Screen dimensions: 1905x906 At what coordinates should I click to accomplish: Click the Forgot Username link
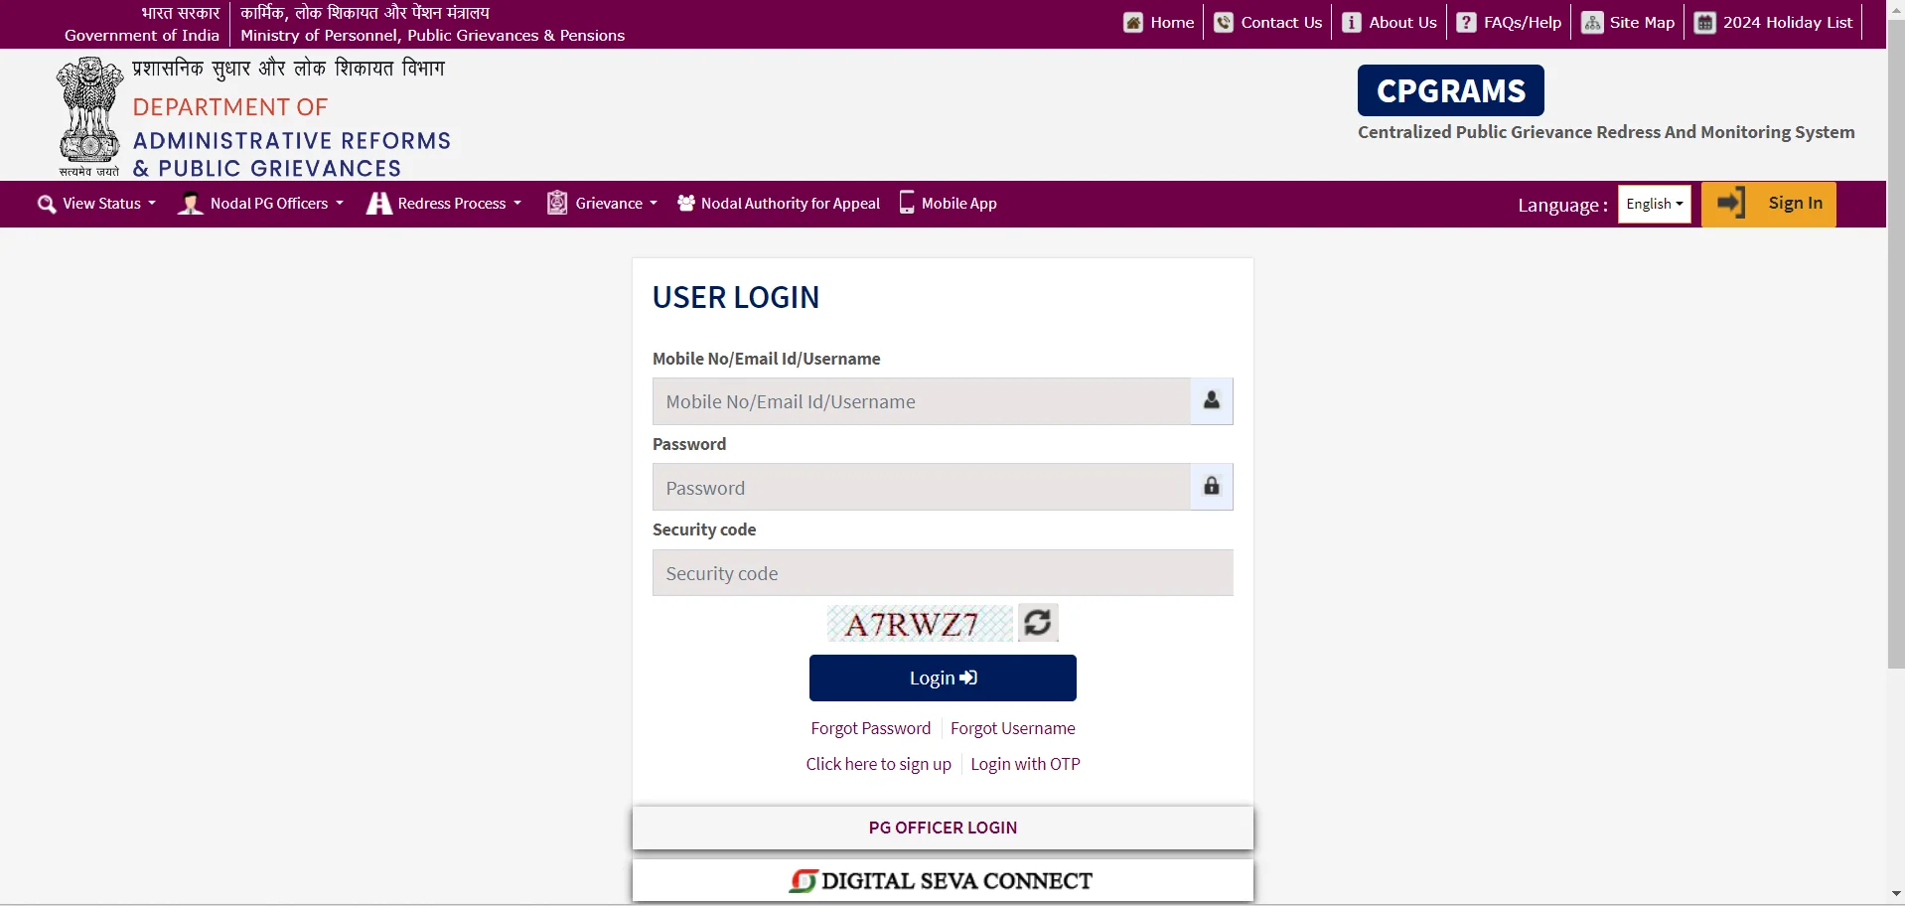pos(1013,728)
